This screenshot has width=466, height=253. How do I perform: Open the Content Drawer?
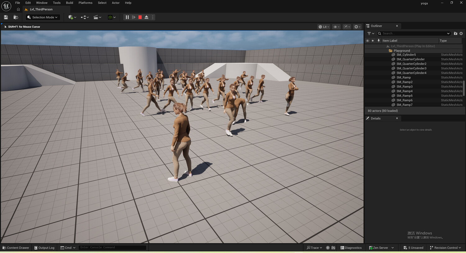click(x=16, y=248)
